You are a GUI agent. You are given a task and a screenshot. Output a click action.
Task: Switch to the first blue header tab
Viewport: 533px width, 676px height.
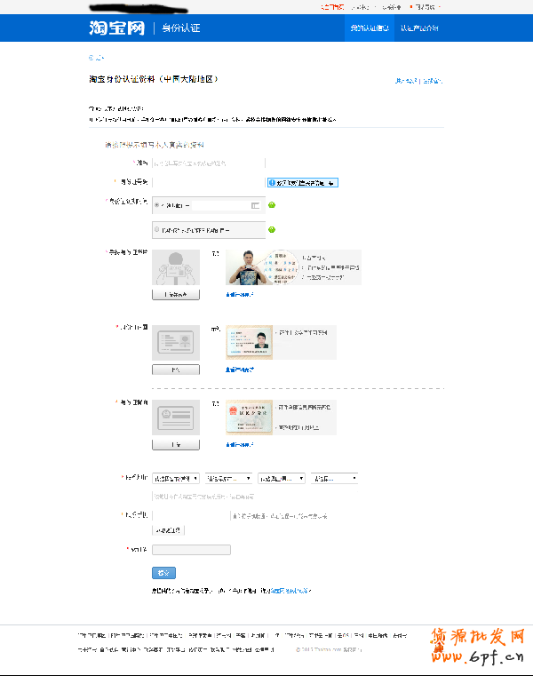pyautogui.click(x=370, y=28)
